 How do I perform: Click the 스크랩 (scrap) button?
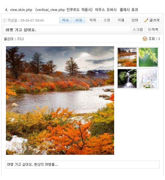pos(138,30)
